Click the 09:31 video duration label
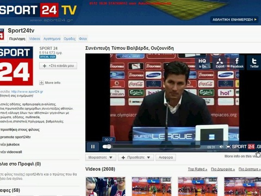This screenshot has height=196, width=261. click(211, 147)
